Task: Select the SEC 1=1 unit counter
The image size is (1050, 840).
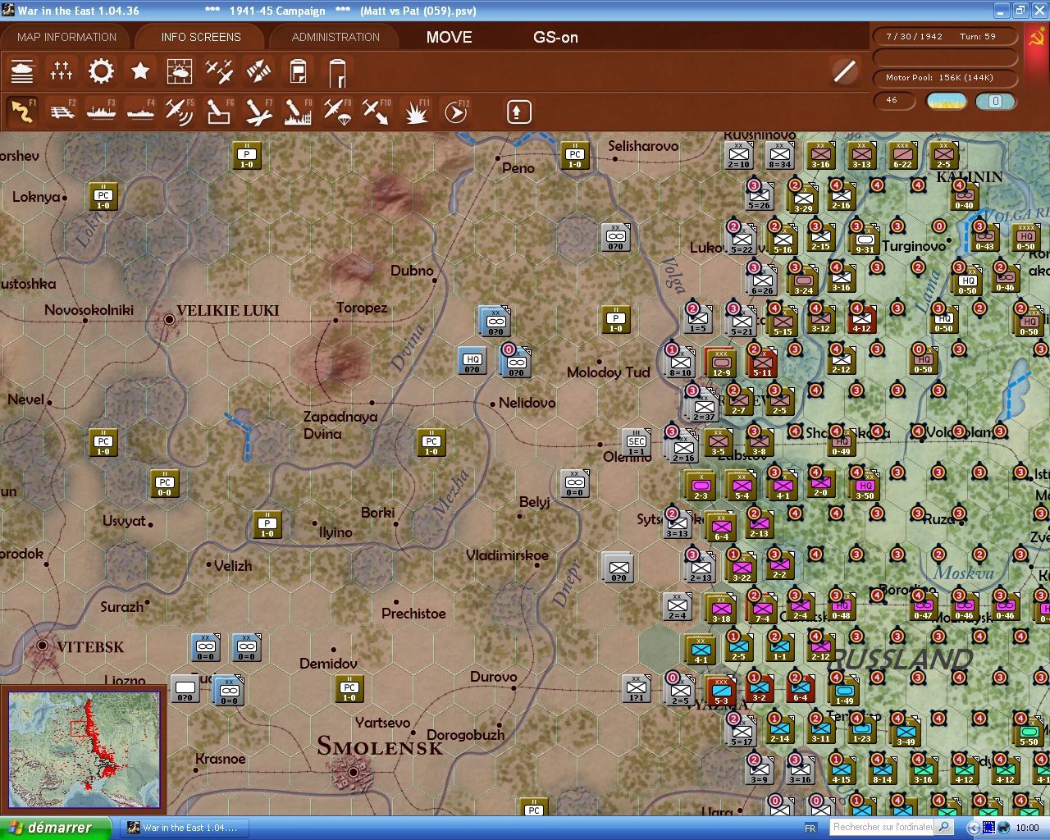Action: (x=637, y=442)
